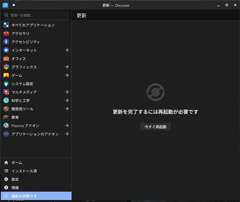Image resolution: width=240 pixels, height=202 pixels.
Task: Click the 今すぐ再起動 button
Action: [156, 127]
